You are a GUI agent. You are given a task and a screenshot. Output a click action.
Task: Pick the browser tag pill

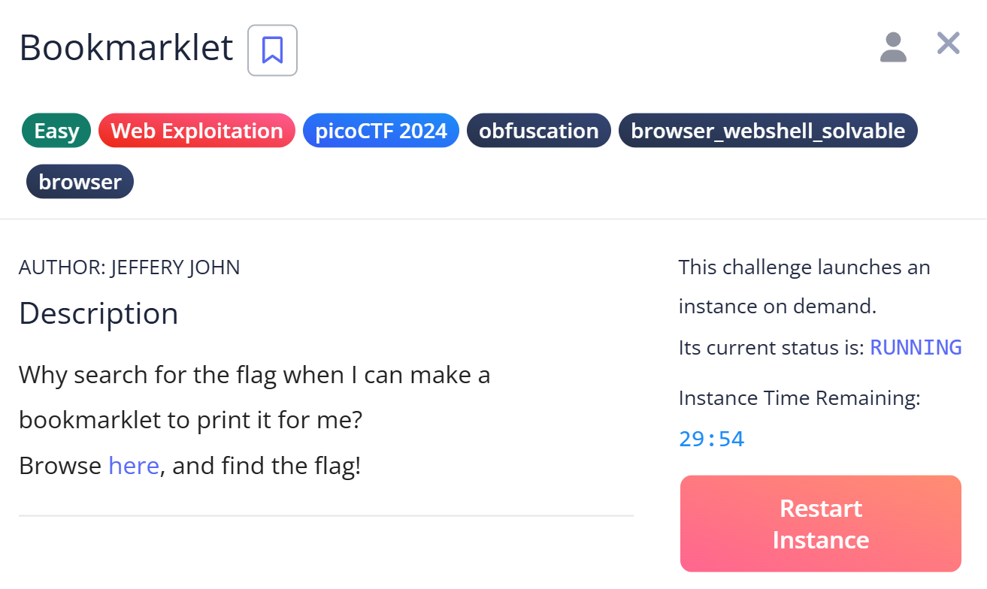pyautogui.click(x=80, y=182)
